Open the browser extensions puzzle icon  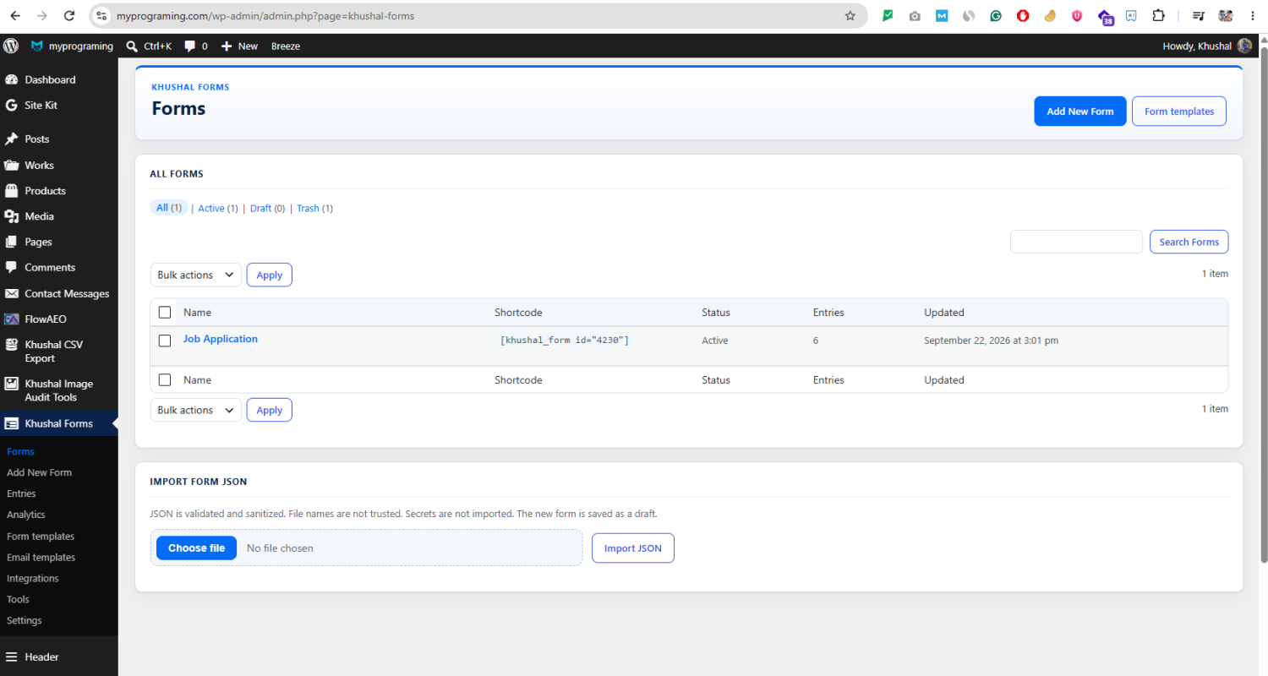(1158, 15)
